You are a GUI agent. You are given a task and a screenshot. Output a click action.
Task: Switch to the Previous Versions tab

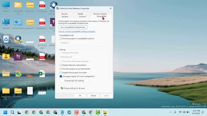pyautogui.click(x=100, y=14)
